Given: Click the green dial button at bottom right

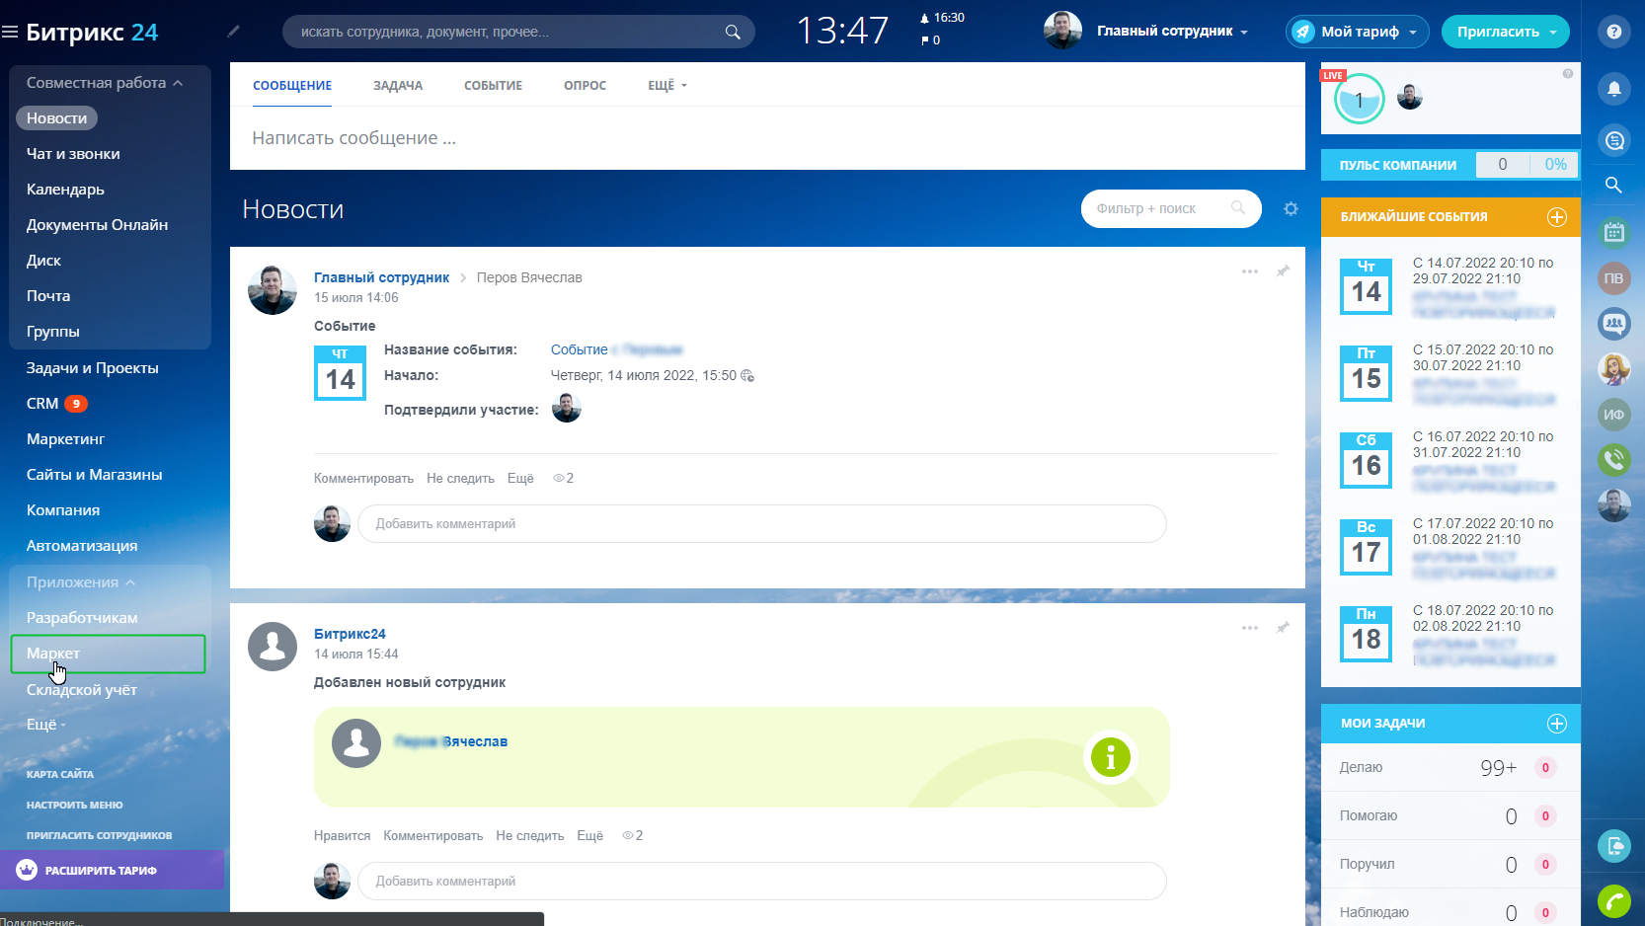Looking at the screenshot, I should (x=1613, y=900).
